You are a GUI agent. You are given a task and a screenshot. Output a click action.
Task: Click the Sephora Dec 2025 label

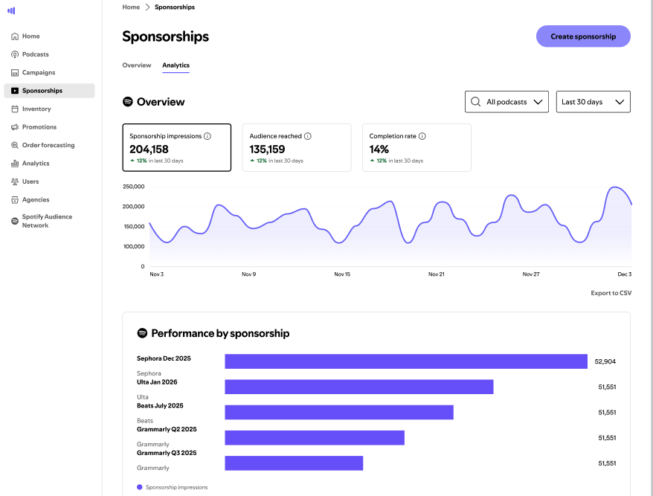point(164,358)
